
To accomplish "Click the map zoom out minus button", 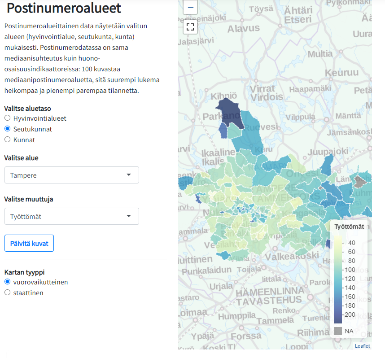I will tap(191, 7).
